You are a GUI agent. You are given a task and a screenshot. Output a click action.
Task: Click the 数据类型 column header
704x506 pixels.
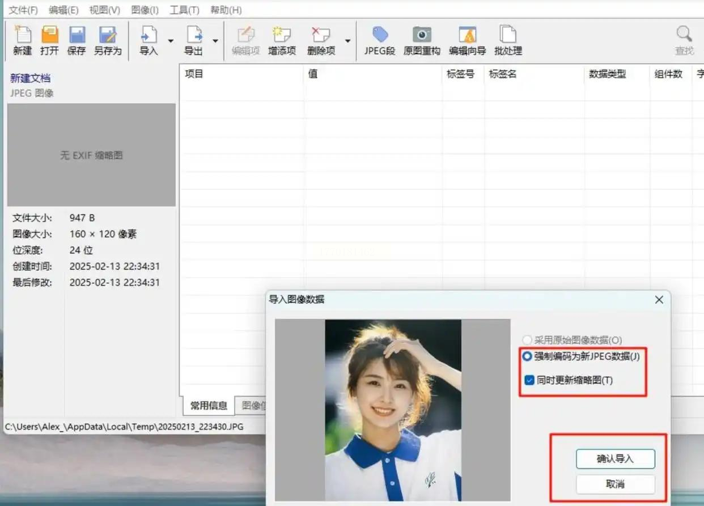click(617, 74)
